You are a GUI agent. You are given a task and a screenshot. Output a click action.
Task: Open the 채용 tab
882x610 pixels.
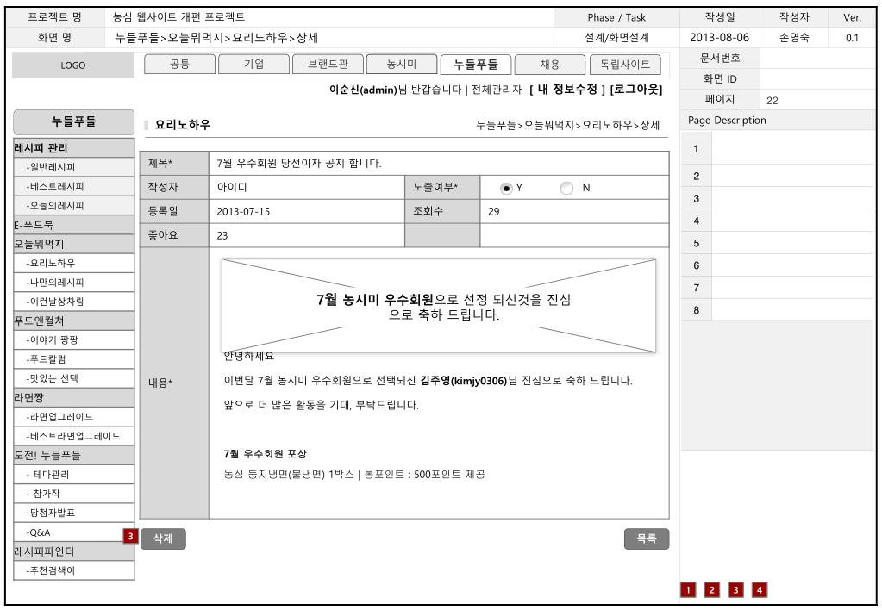point(549,65)
